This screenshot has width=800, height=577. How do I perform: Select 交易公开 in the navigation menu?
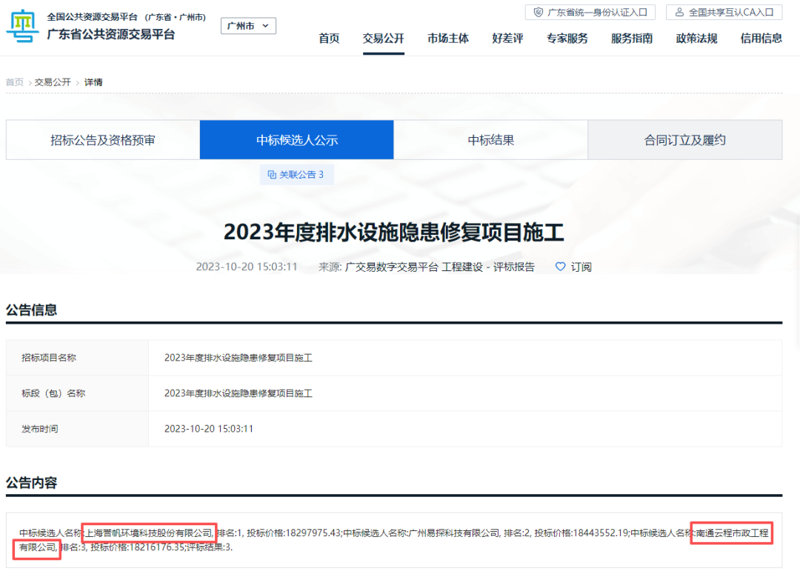(x=383, y=39)
